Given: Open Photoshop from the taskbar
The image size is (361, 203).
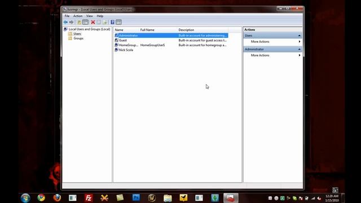Looking at the screenshot, I should click(x=136, y=198).
